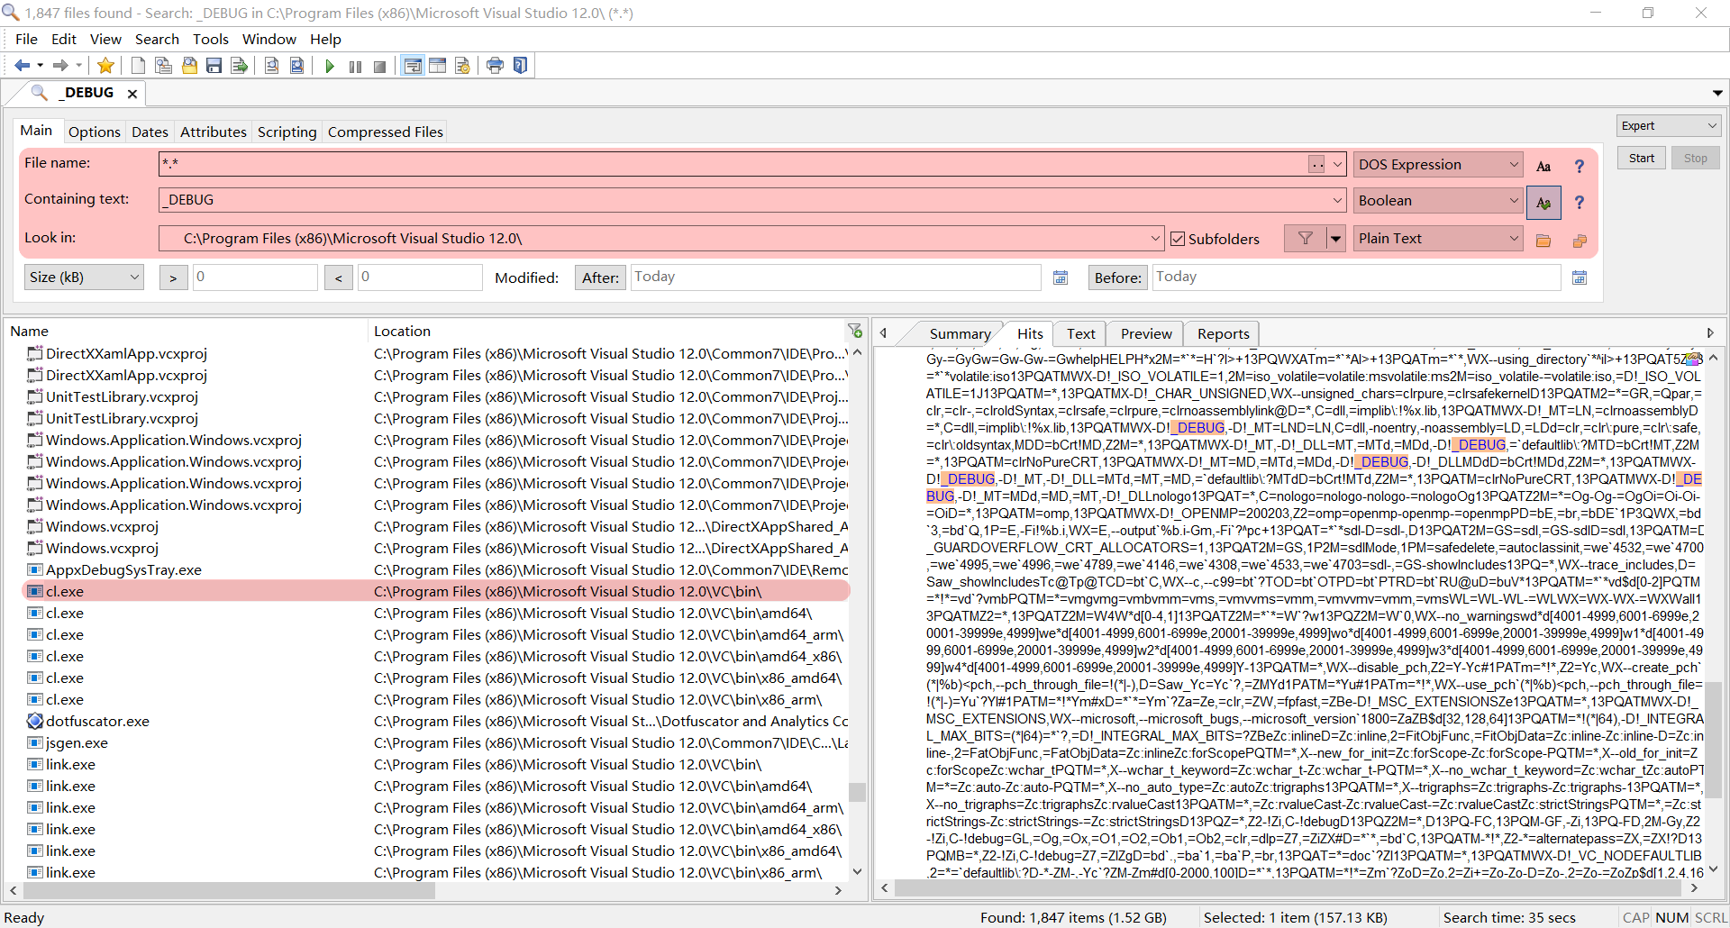This screenshot has width=1730, height=928.
Task: Click the After date calendar picker
Action: [x=1060, y=277]
